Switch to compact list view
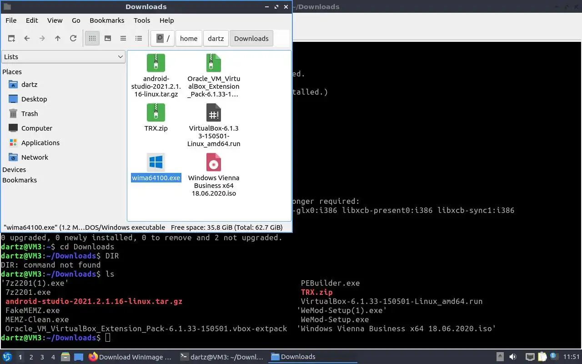 click(x=123, y=38)
